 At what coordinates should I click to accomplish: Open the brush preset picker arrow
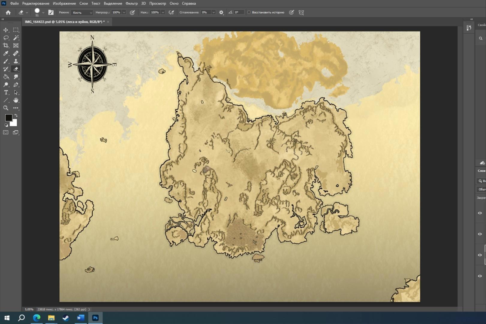[43, 13]
